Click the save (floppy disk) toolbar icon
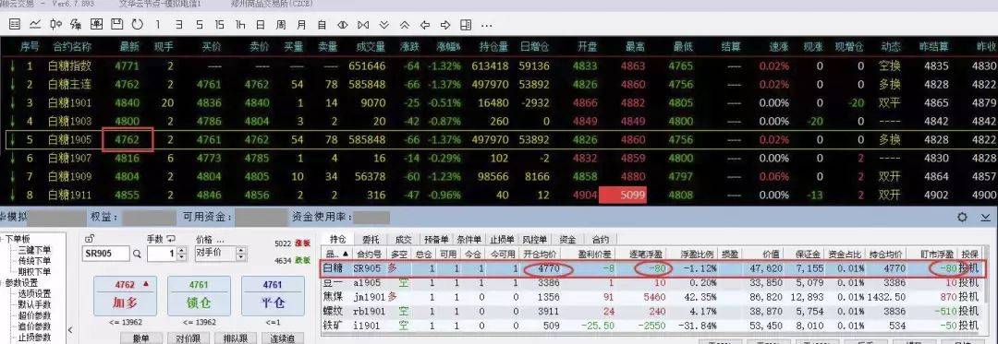The width and height of the screenshot is (998, 344). (x=117, y=26)
